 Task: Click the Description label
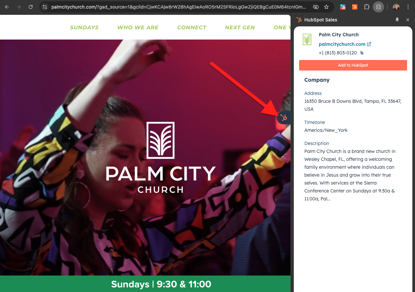coord(317,143)
